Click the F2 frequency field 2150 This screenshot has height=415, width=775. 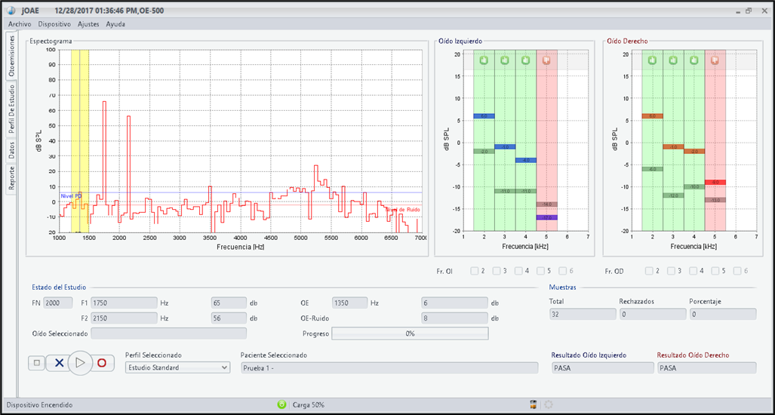pyautogui.click(x=124, y=318)
